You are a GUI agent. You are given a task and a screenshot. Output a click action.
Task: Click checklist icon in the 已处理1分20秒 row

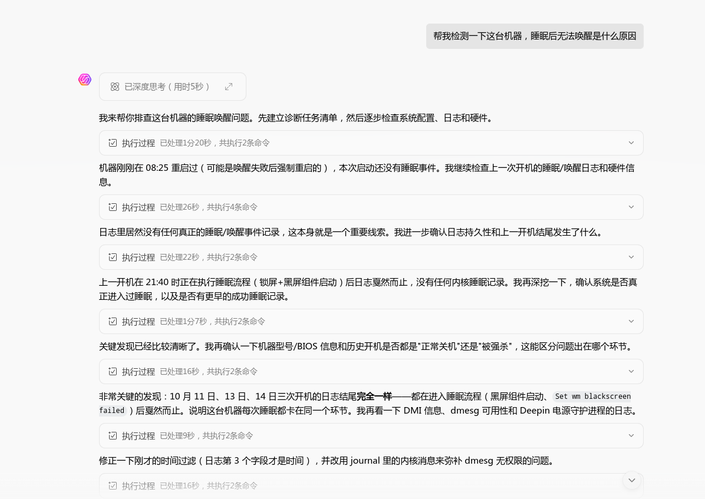pos(113,143)
